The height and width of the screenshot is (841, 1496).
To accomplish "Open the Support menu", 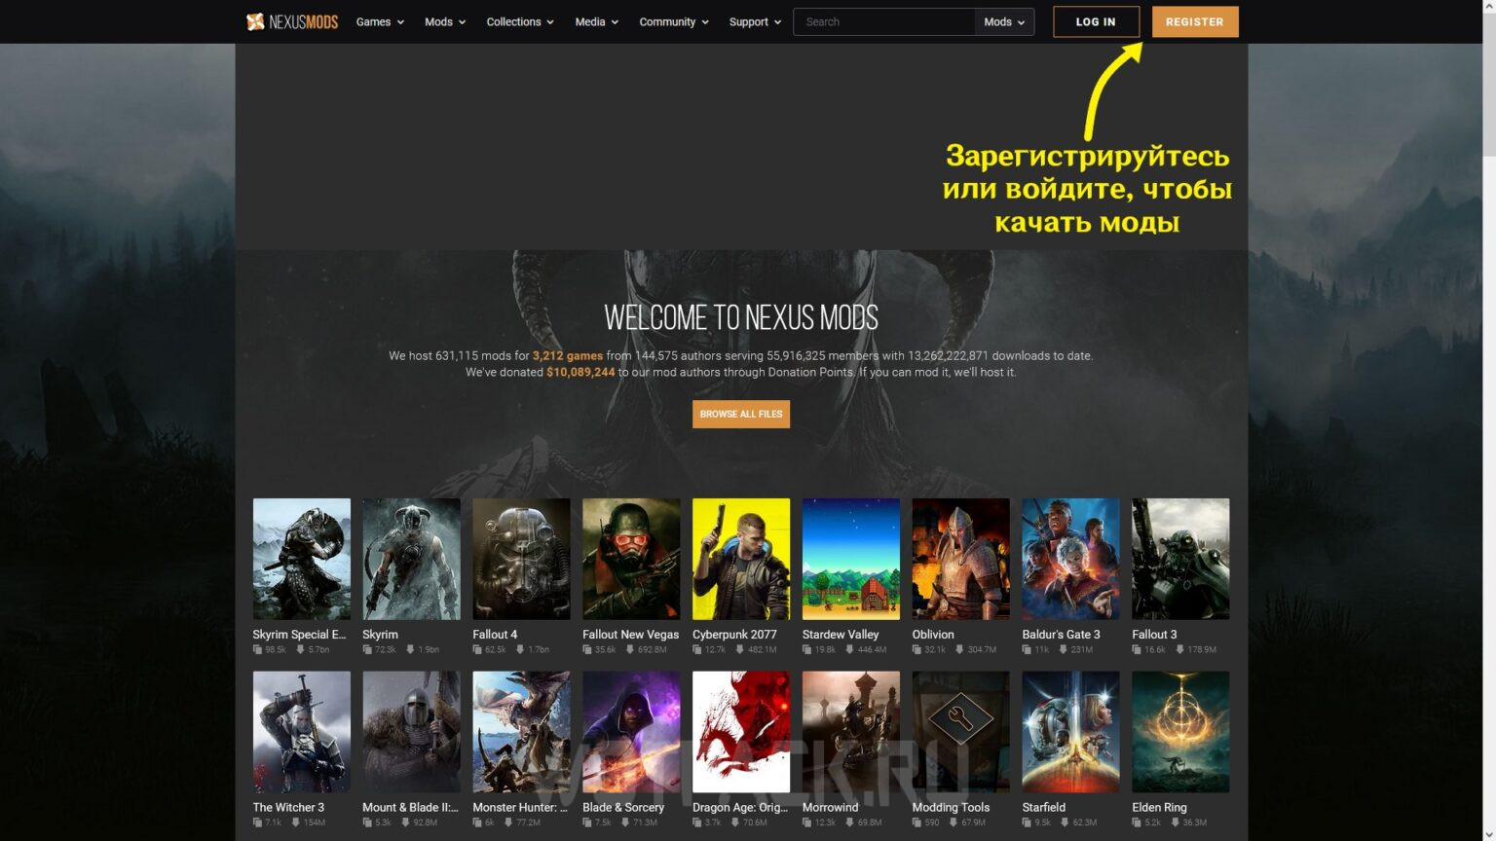I will click(755, 21).
